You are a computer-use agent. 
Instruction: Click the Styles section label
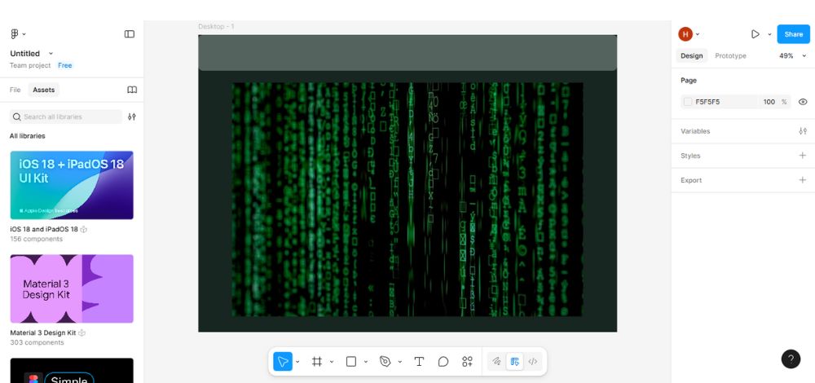pos(690,156)
